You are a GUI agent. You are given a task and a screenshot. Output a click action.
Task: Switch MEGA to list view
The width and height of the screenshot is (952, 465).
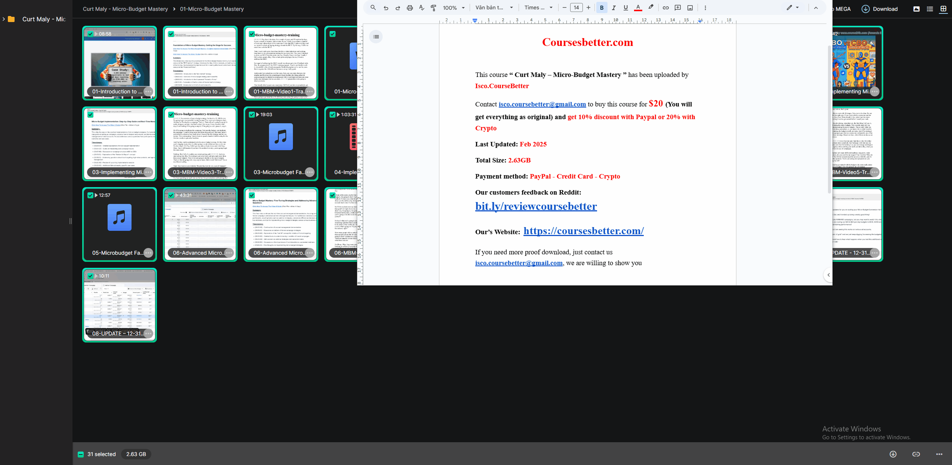tap(930, 9)
